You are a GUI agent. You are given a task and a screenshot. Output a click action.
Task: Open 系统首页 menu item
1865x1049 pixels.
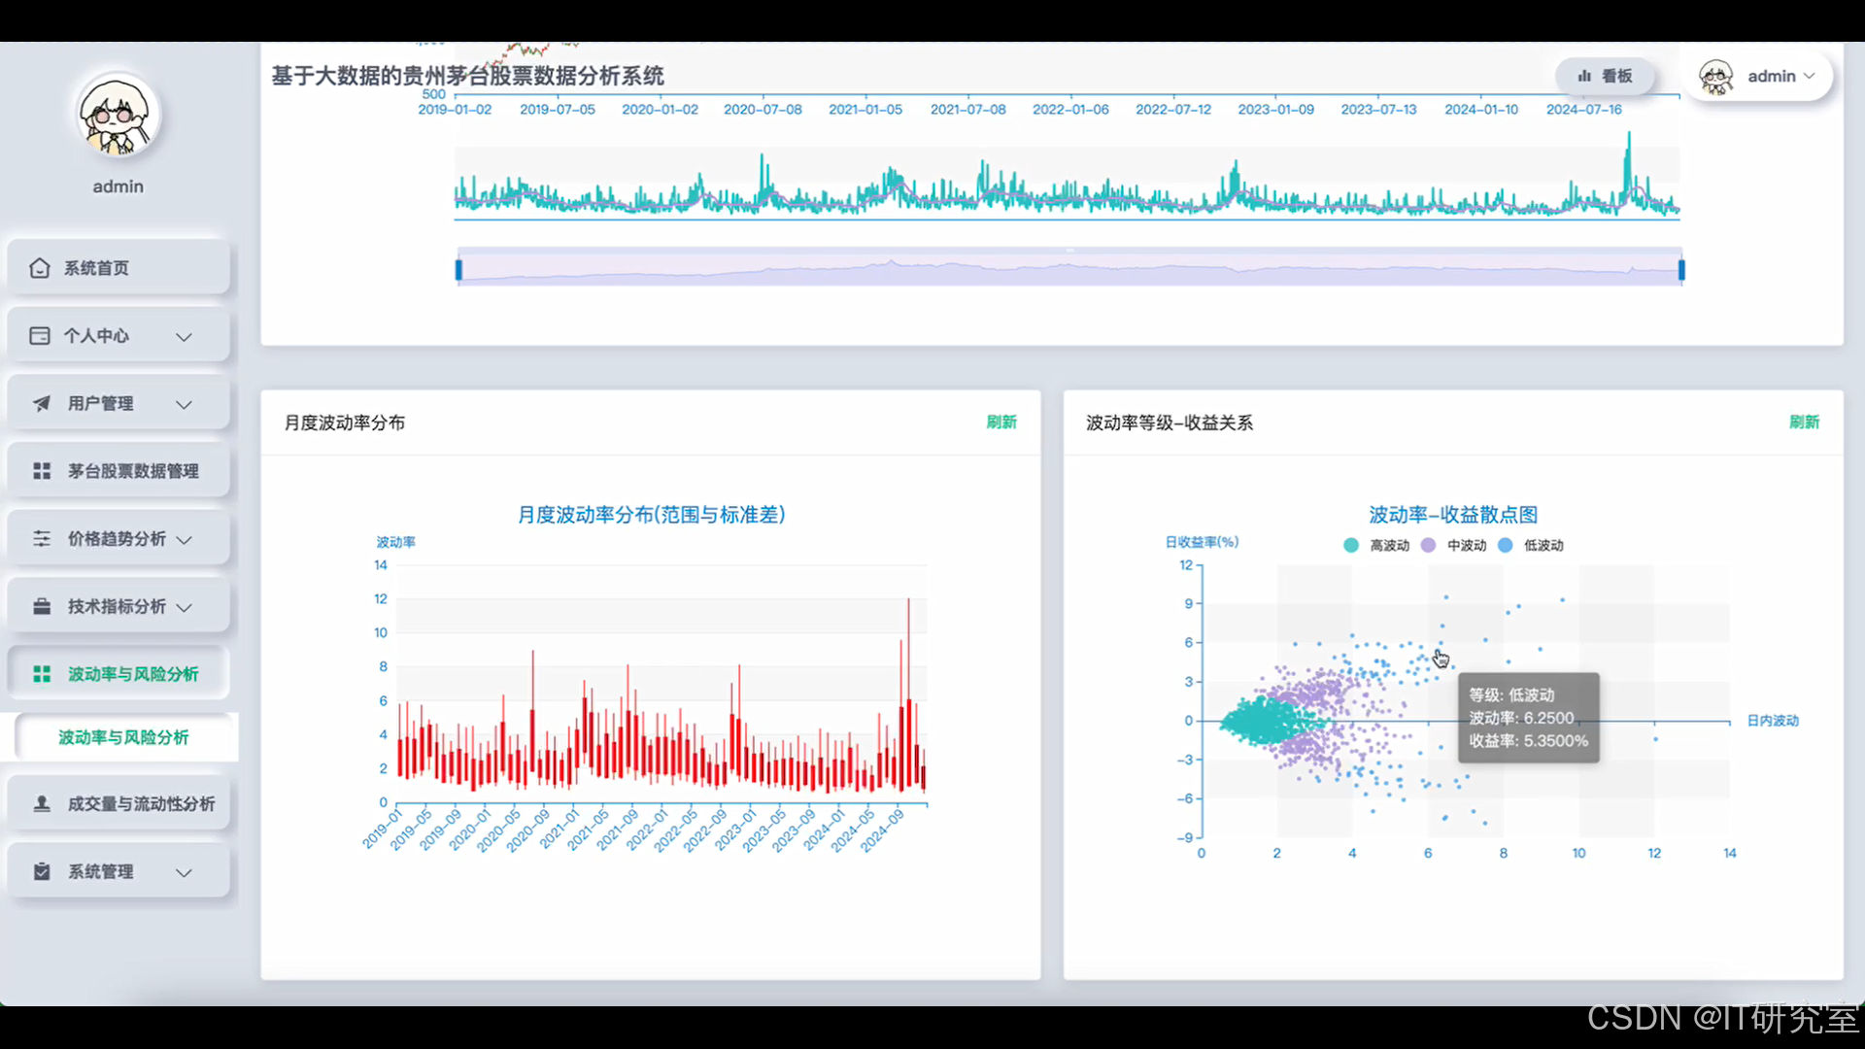[x=119, y=268]
